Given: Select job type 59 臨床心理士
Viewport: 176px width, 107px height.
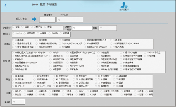Looking at the screenshot, I should tap(74, 86).
